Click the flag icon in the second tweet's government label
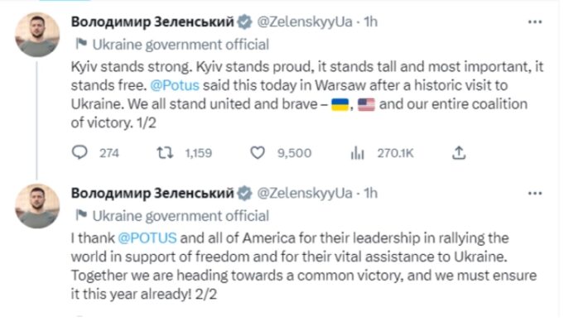This screenshot has height=331, width=564. [x=80, y=216]
